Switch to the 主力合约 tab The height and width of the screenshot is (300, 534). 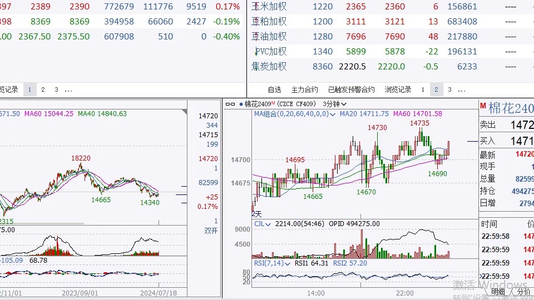(304, 89)
